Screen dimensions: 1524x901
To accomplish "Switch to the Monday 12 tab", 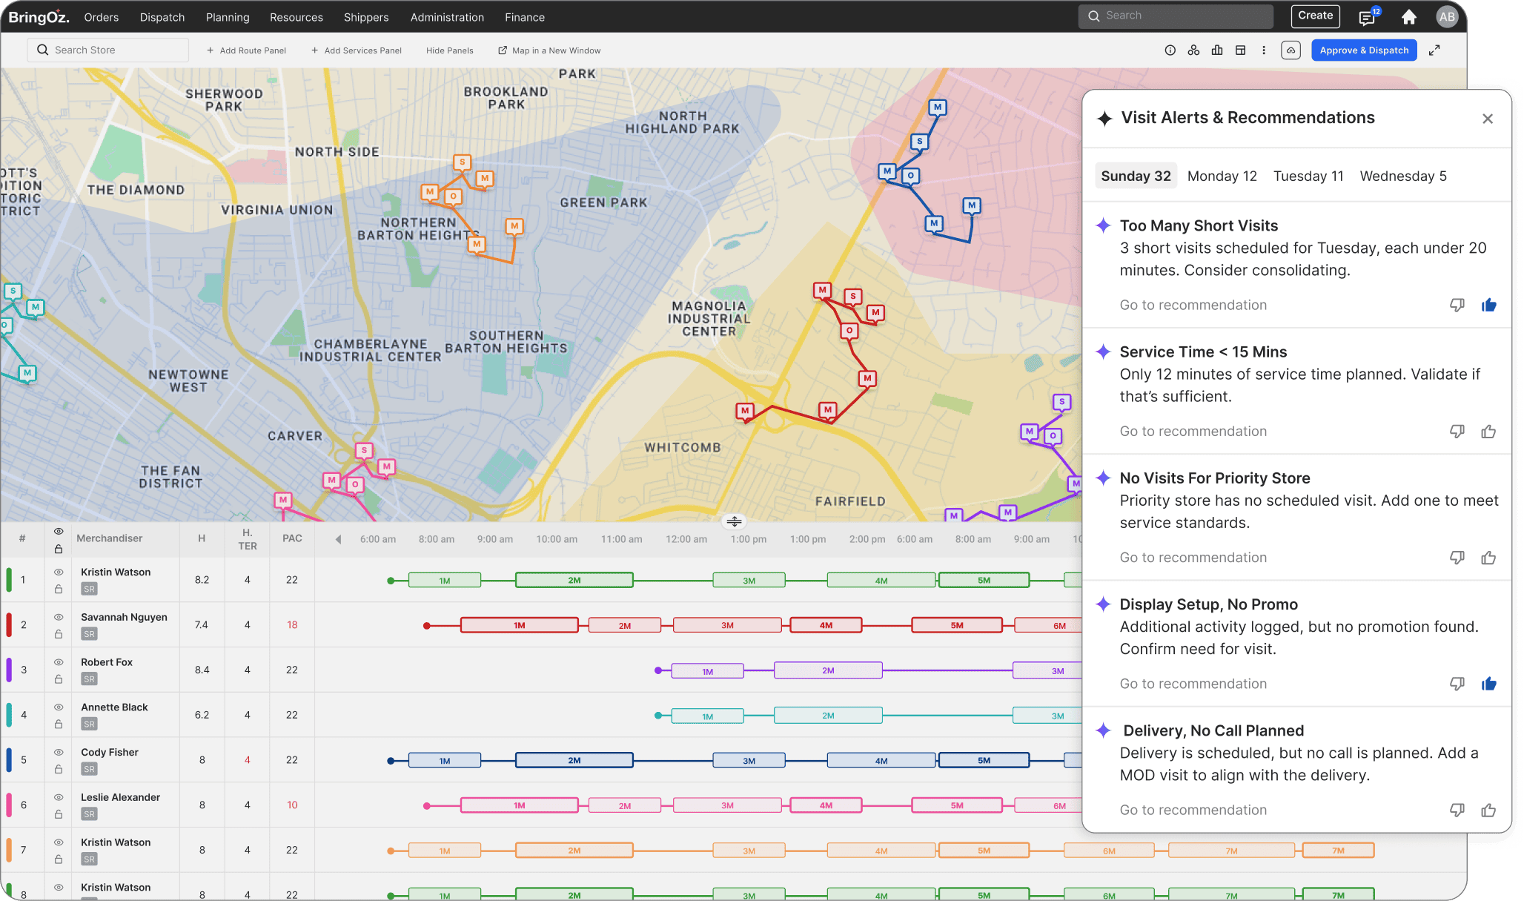I will pos(1222,176).
